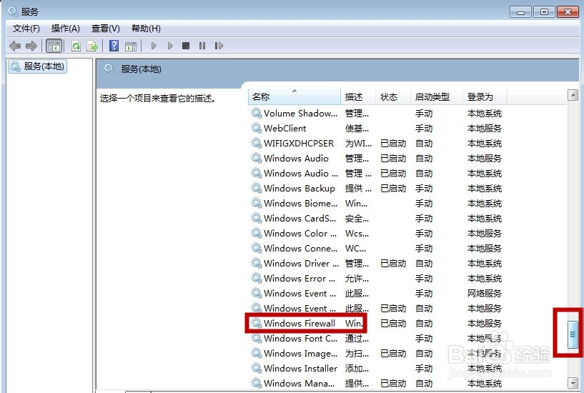The width and height of the screenshot is (584, 393).
Task: Click the Pause Service toolbar icon
Action: (202, 46)
